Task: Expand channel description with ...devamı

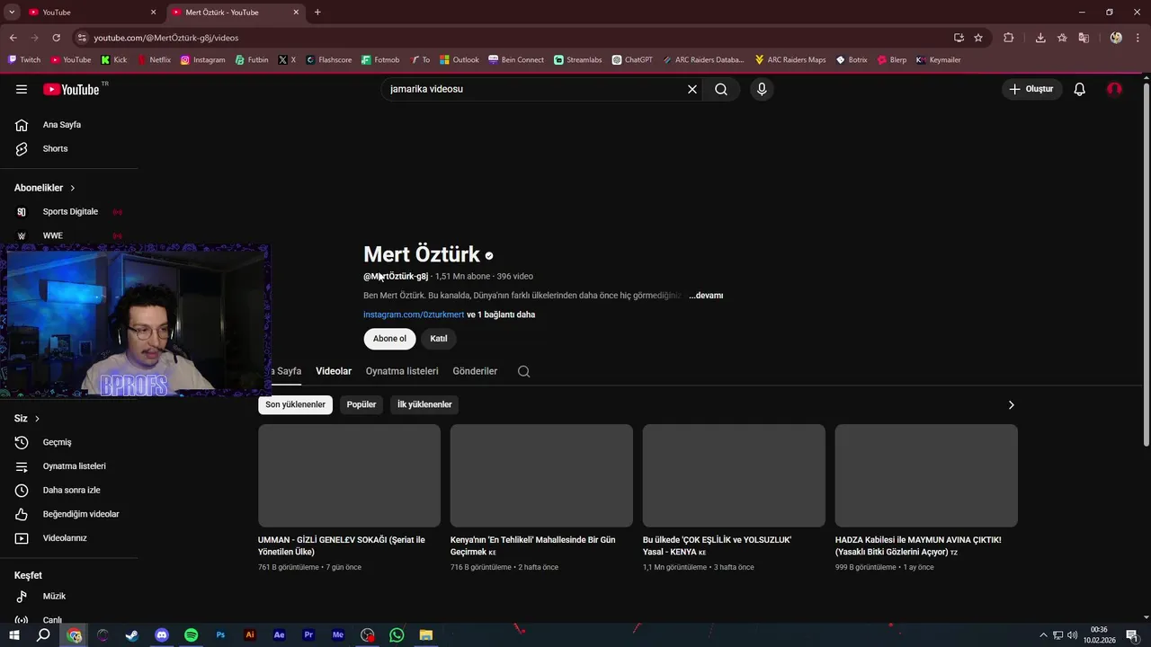Action: point(706,296)
